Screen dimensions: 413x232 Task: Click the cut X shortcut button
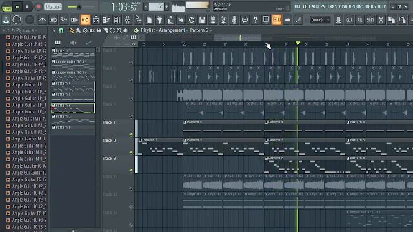click(x=381, y=20)
